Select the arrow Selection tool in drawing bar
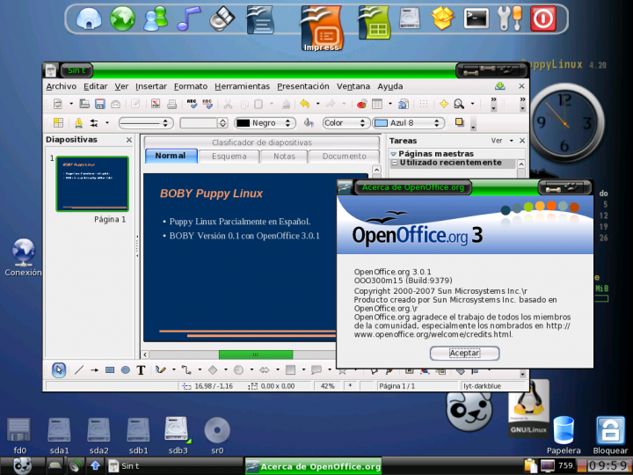Image resolution: width=633 pixels, height=475 pixels. [59, 369]
